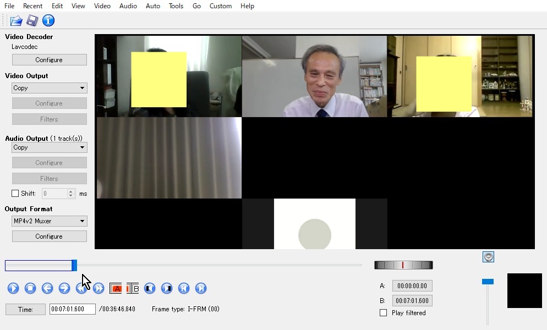The width and height of the screenshot is (547, 330).
Task: Seek to previous black frame
Action: click(150, 288)
